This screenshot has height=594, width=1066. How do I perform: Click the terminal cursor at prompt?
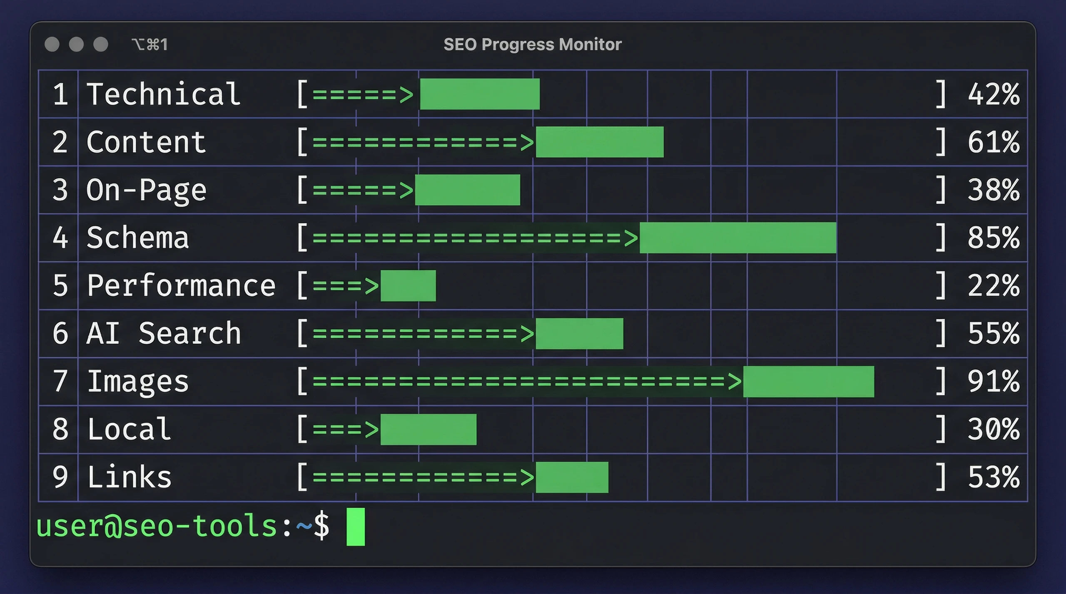356,527
